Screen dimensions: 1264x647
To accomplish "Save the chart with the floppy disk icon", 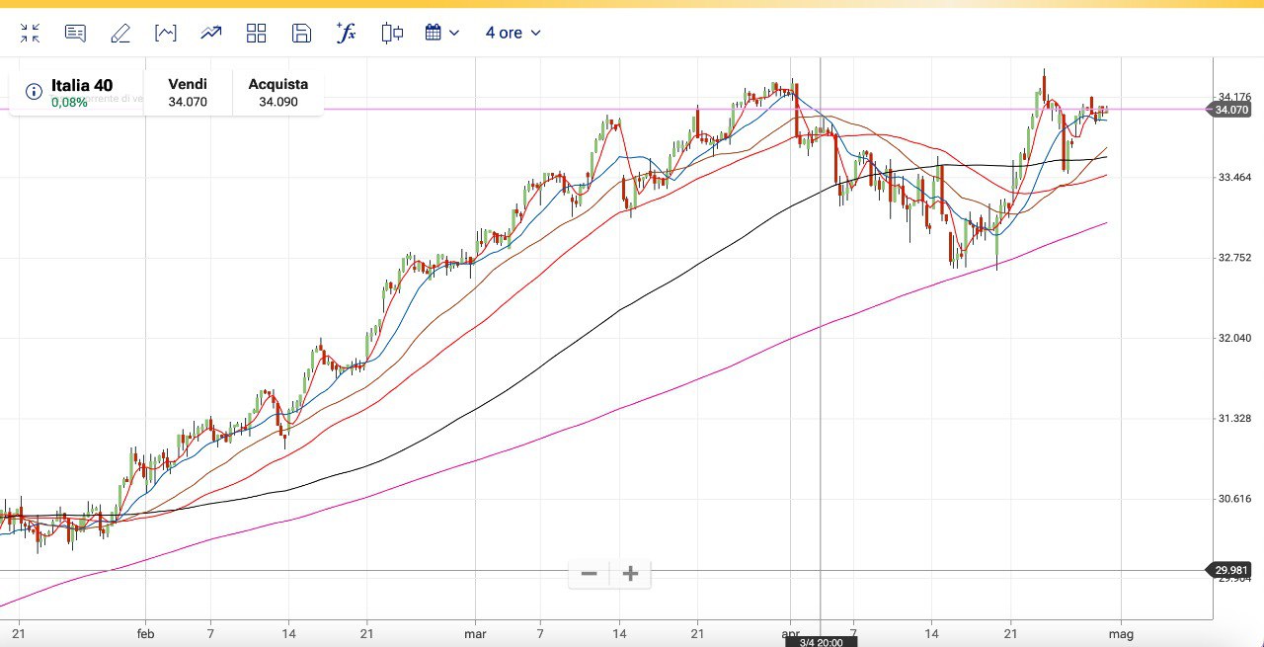I will point(301,33).
